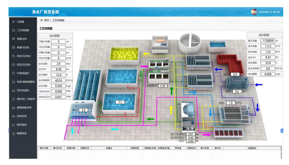289x165 pixels.
Task: Click 报警类型 column header
Action: tap(135, 148)
